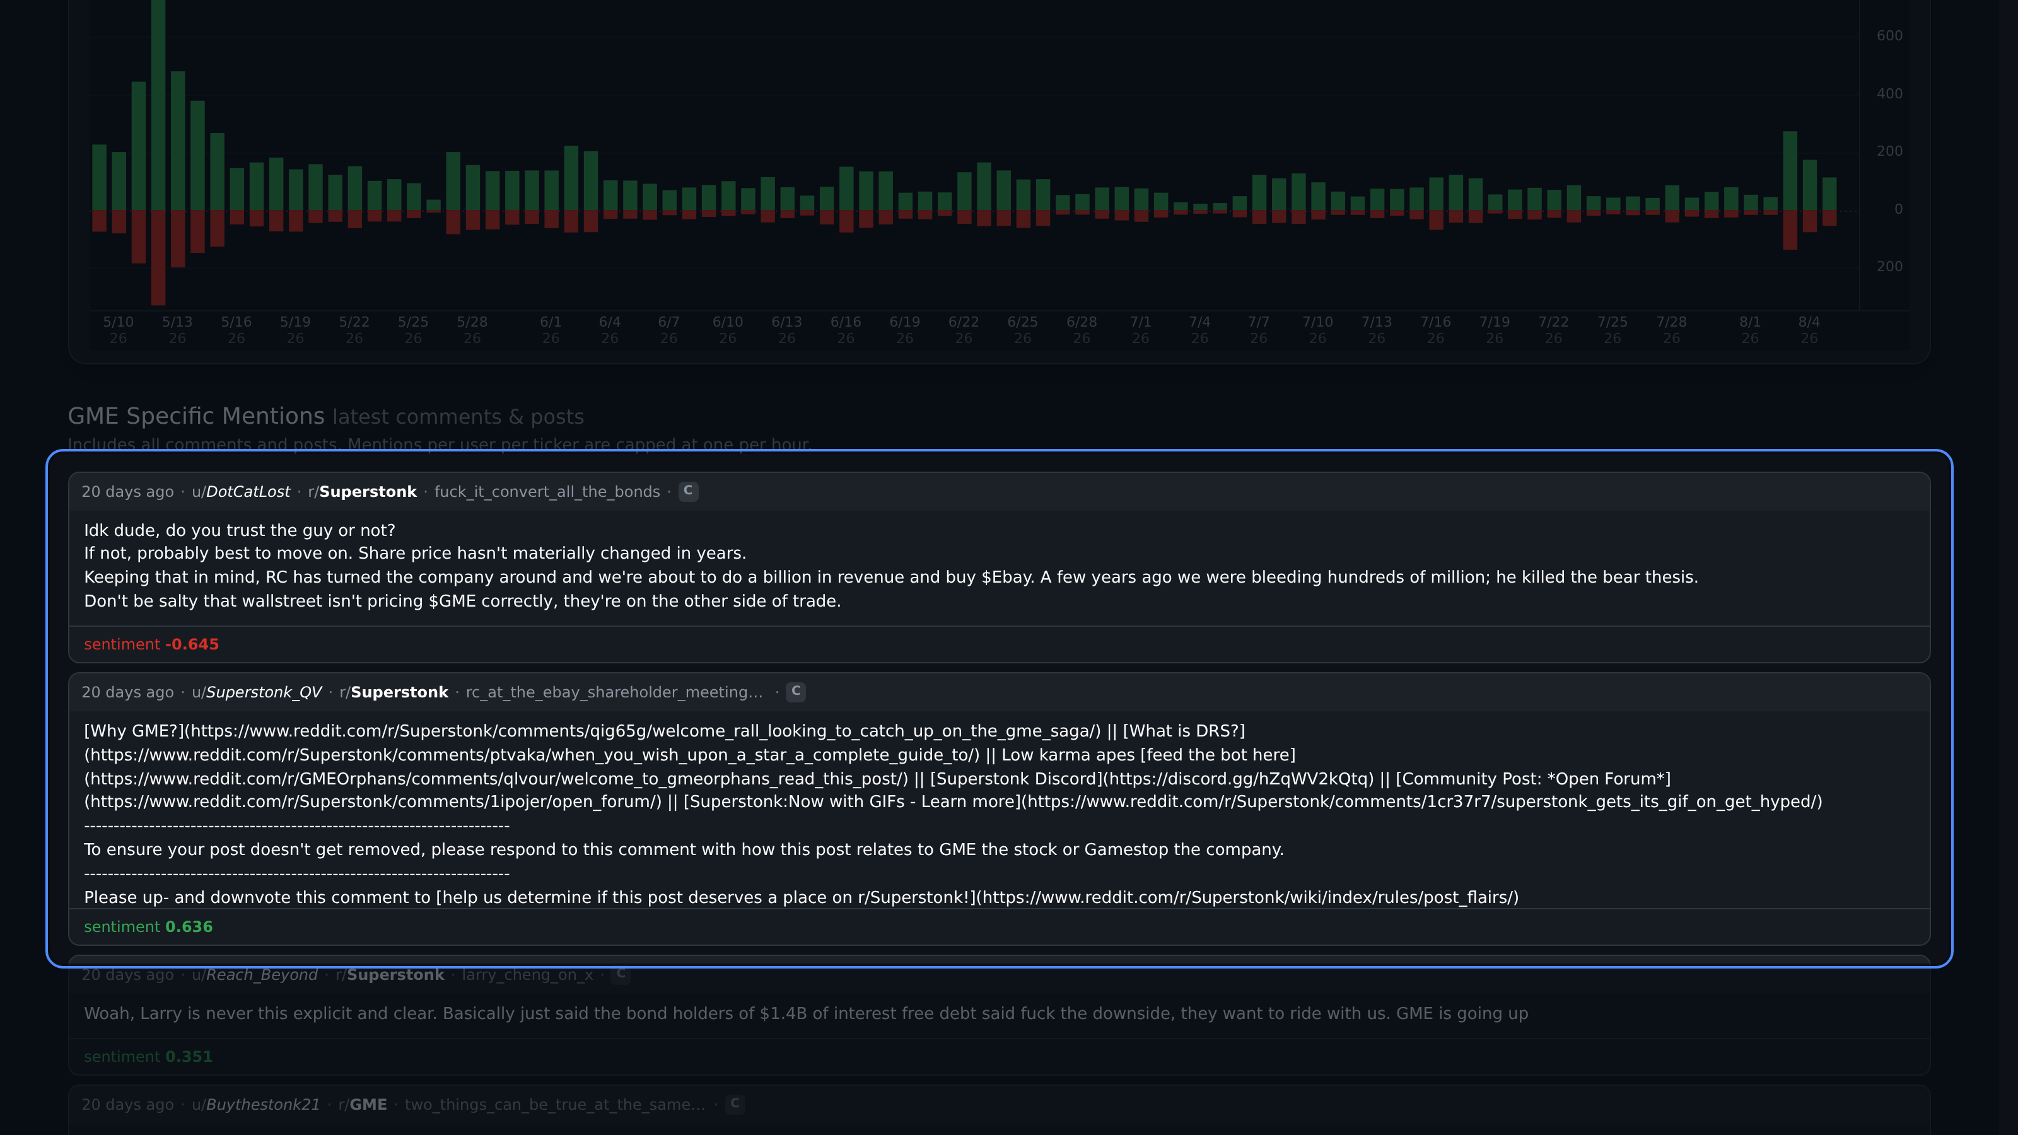Viewport: 2018px width, 1135px height.
Task: Open user profile u/Buythestonk21
Action: 255,1105
